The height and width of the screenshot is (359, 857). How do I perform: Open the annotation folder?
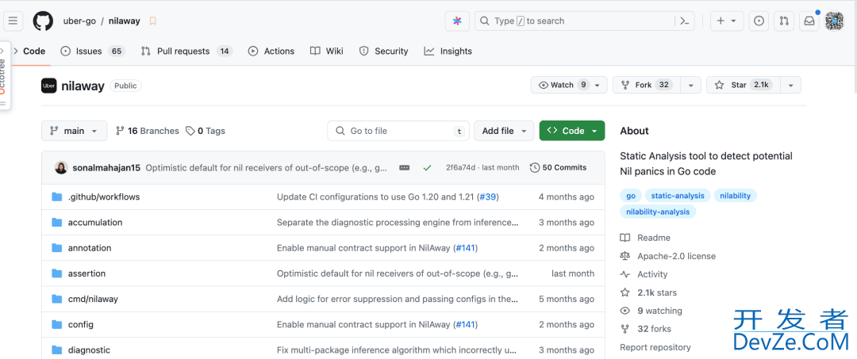click(x=90, y=248)
